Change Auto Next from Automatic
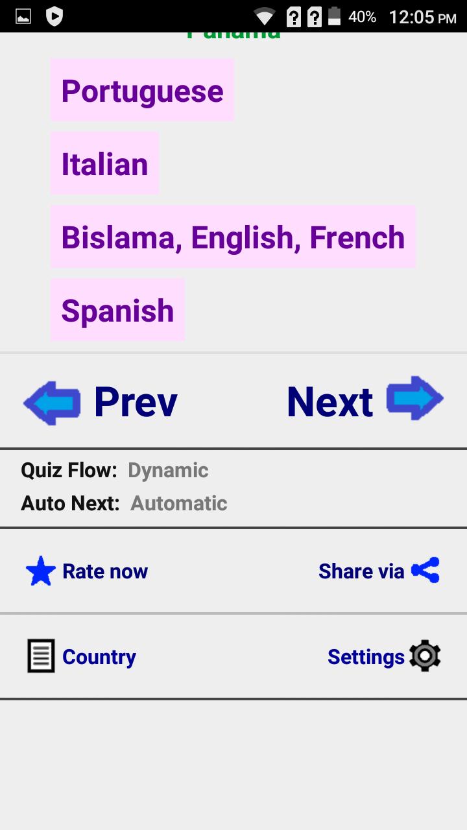Image resolution: width=467 pixels, height=830 pixels. point(178,503)
